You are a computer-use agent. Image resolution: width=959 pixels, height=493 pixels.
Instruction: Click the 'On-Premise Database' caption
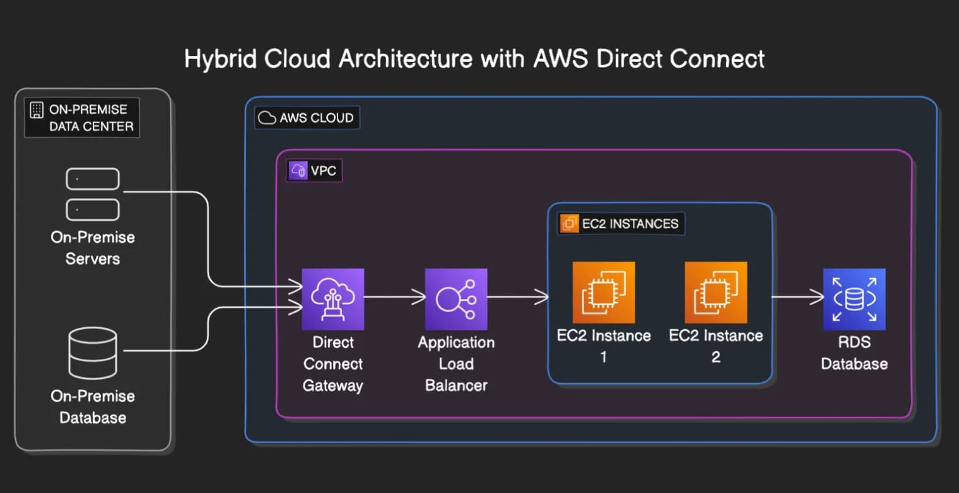coord(93,407)
